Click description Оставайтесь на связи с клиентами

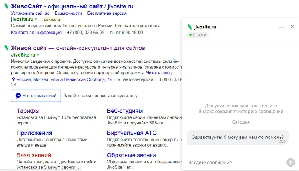coord(52,140)
